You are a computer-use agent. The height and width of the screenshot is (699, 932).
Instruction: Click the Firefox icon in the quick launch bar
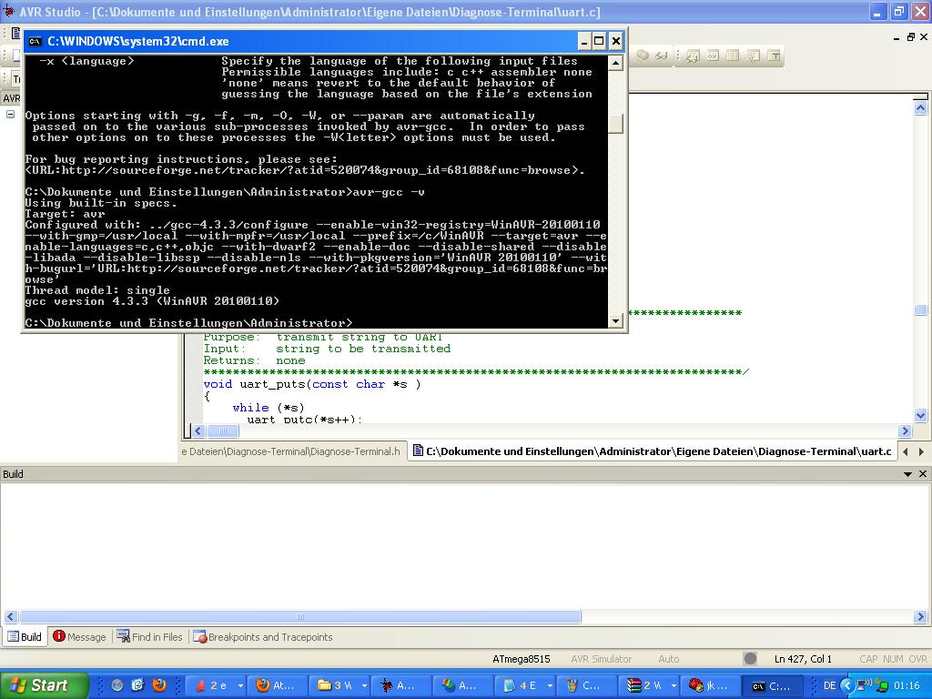159,685
